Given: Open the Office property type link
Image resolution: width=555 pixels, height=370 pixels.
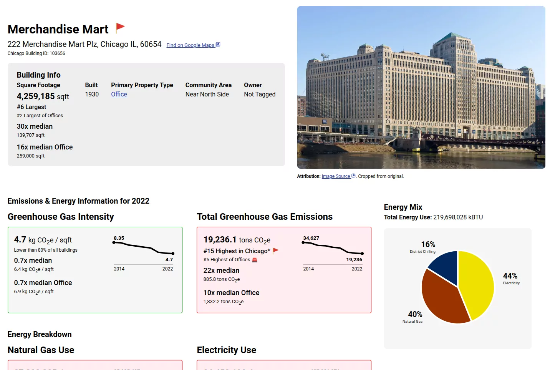Looking at the screenshot, I should tap(119, 94).
